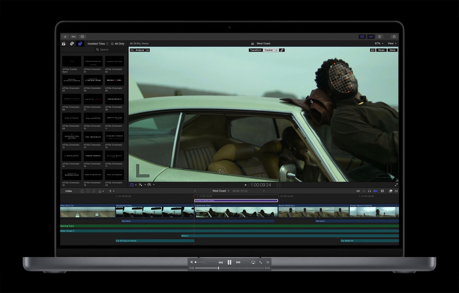Click the Reset button in viewer
The image size is (459, 293).
381,50
